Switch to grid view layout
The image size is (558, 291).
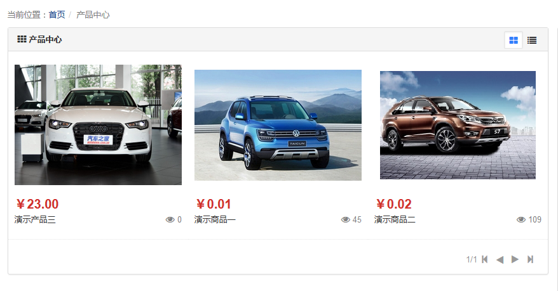click(514, 40)
